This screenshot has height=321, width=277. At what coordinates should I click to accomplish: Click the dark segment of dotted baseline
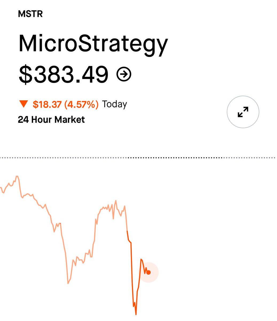175,158
